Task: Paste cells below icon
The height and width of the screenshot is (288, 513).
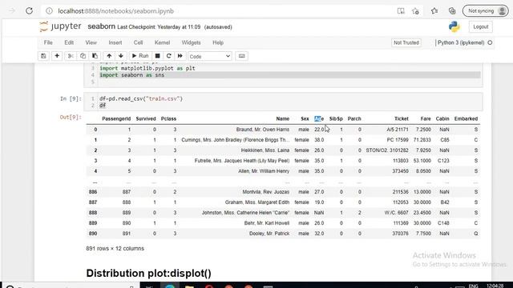Action: coord(95,56)
